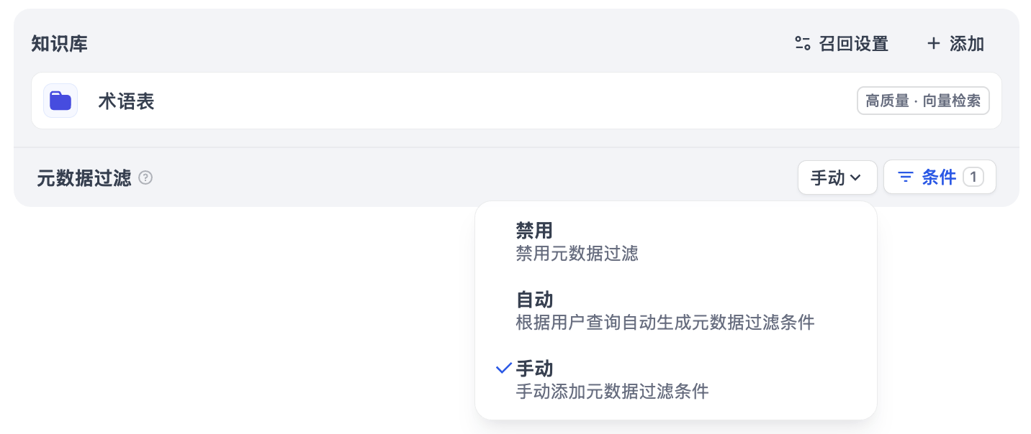This screenshot has width=1031, height=434.
Task: Reselect the 手动 filter mode option
Action: [534, 369]
